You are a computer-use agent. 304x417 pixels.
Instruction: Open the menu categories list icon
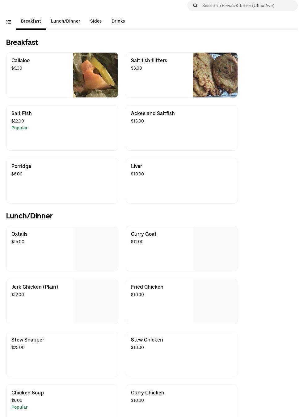[9, 22]
